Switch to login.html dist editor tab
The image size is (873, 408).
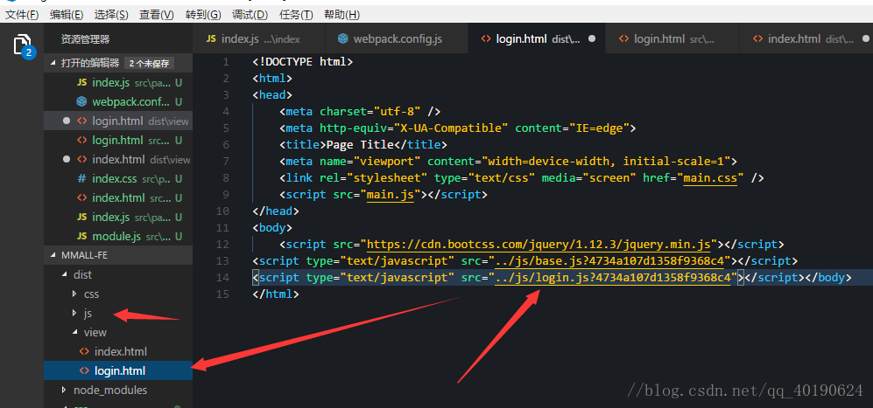537,39
